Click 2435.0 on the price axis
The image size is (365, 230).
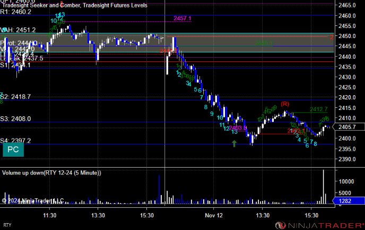point(347,67)
